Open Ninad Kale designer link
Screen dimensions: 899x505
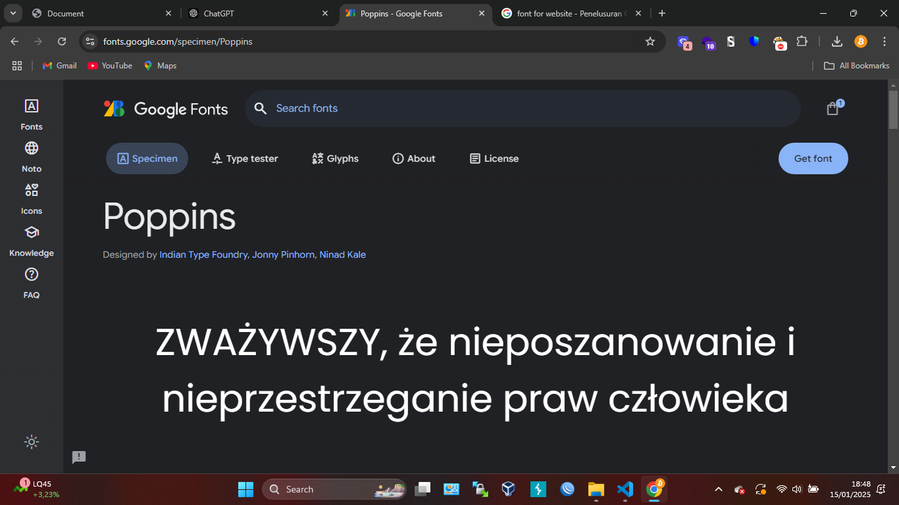(343, 254)
